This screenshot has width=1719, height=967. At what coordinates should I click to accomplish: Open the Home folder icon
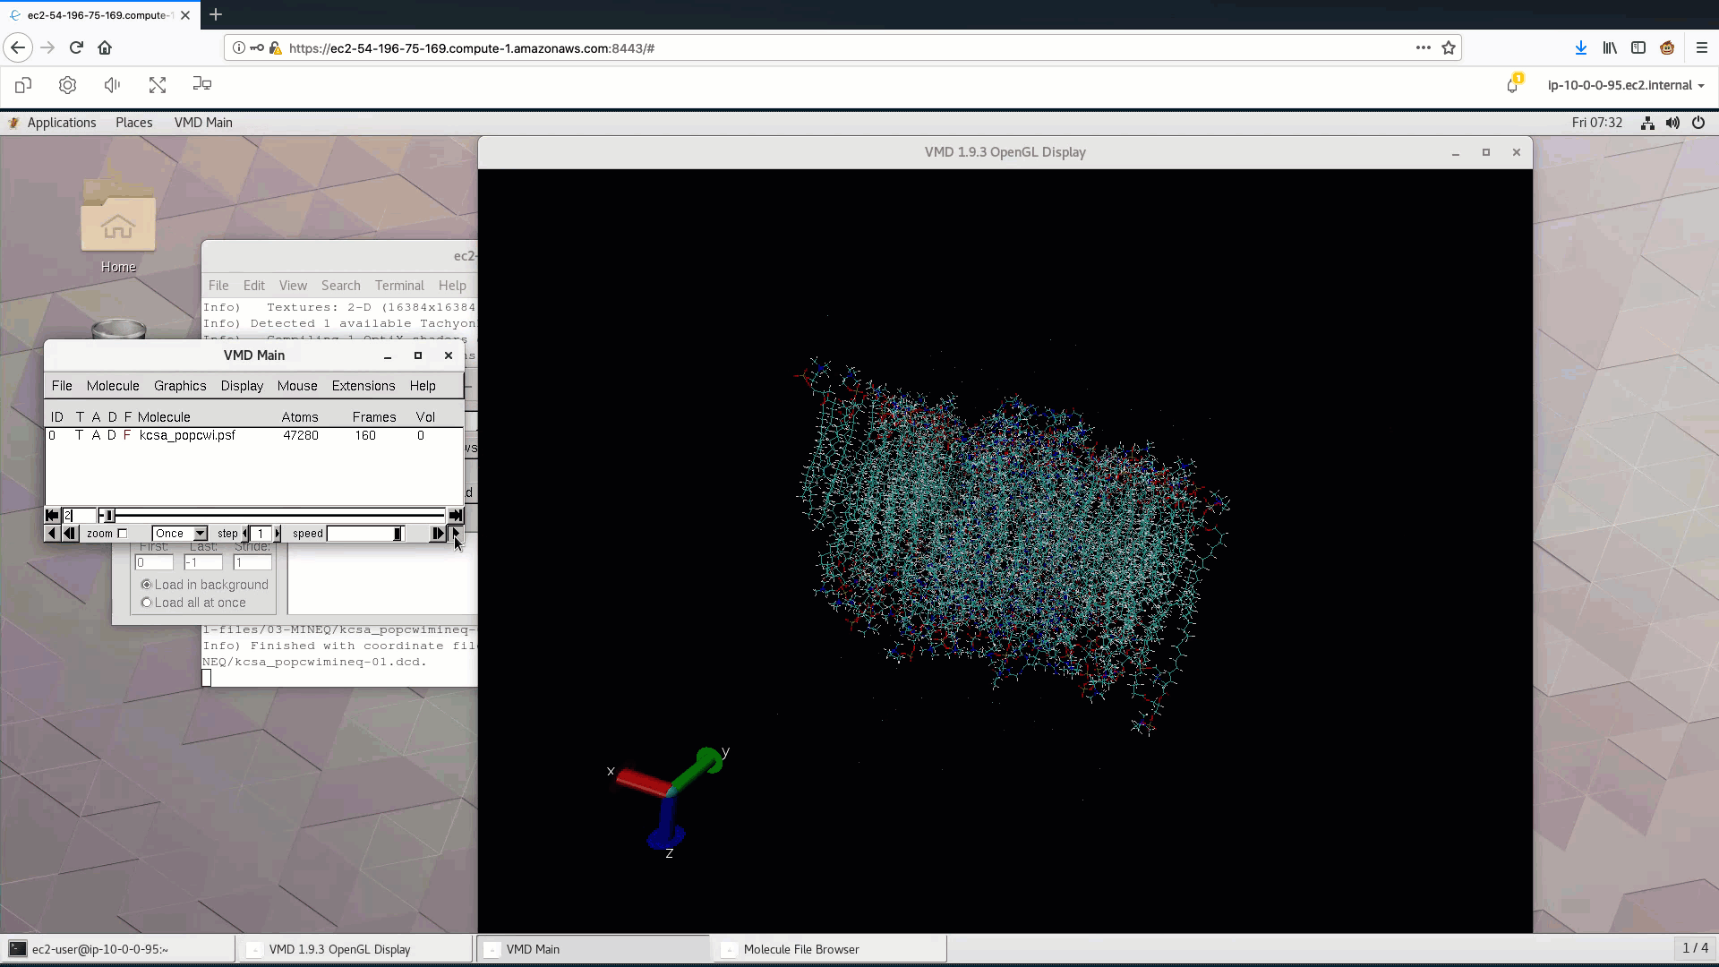pos(118,223)
